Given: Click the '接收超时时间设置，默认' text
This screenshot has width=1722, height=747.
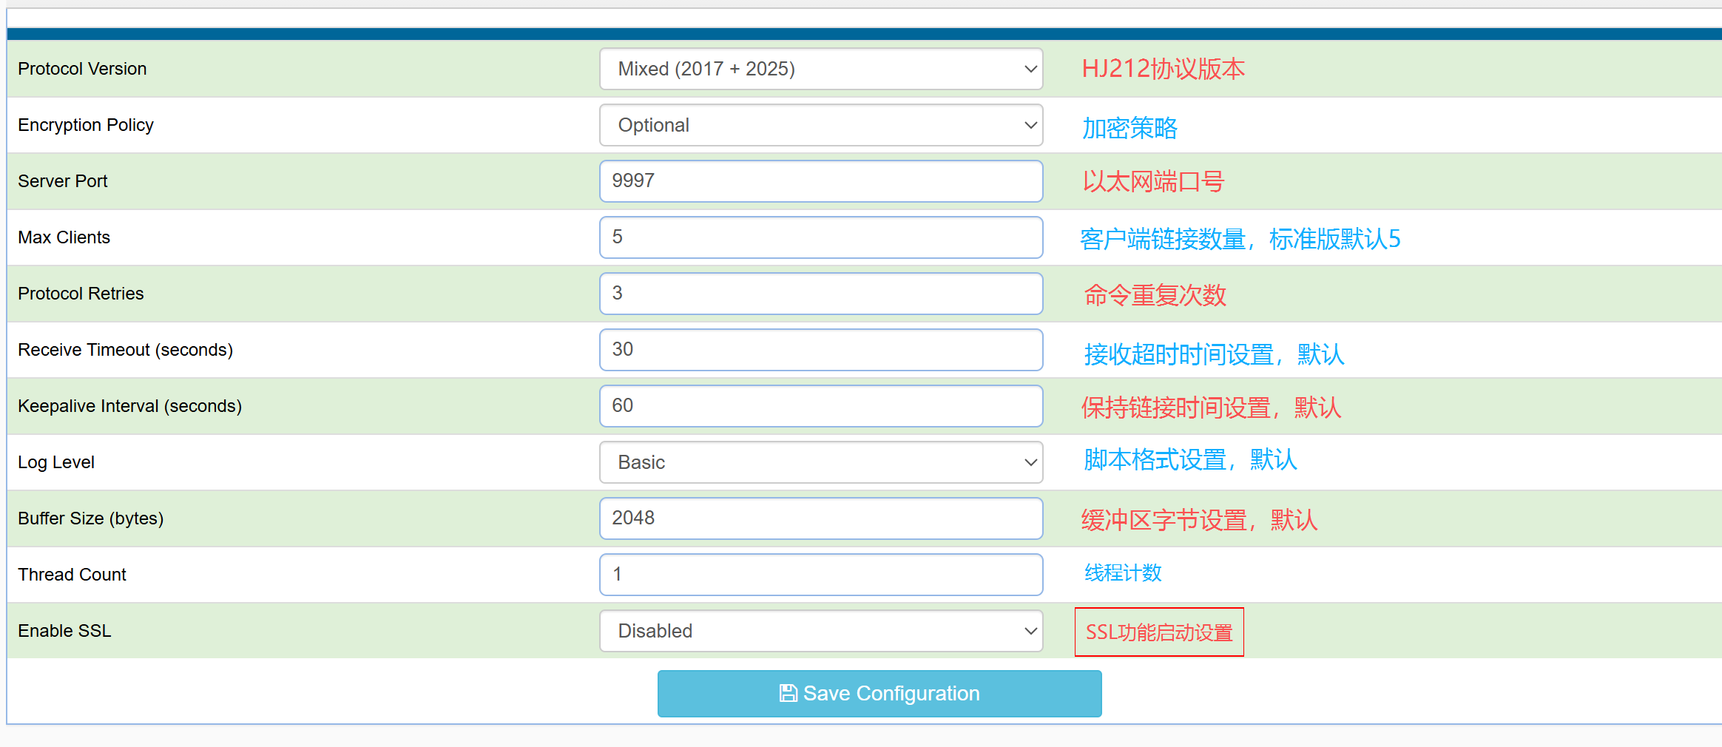Looking at the screenshot, I should 1214,354.
